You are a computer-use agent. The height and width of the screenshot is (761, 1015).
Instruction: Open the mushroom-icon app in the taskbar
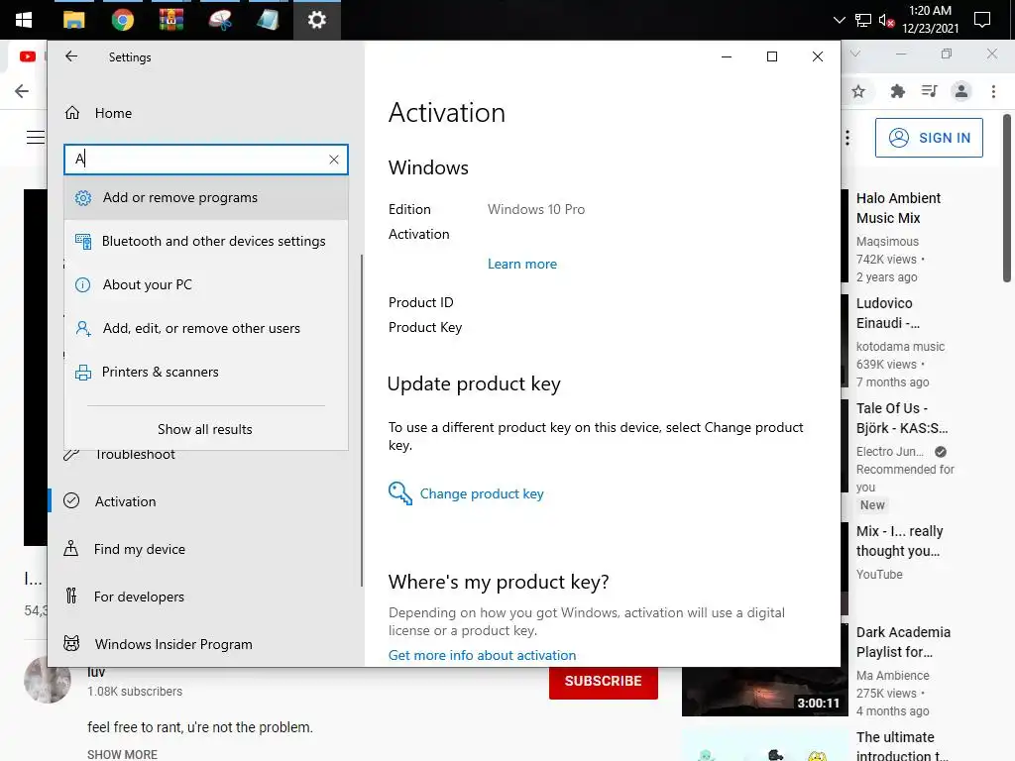219,20
